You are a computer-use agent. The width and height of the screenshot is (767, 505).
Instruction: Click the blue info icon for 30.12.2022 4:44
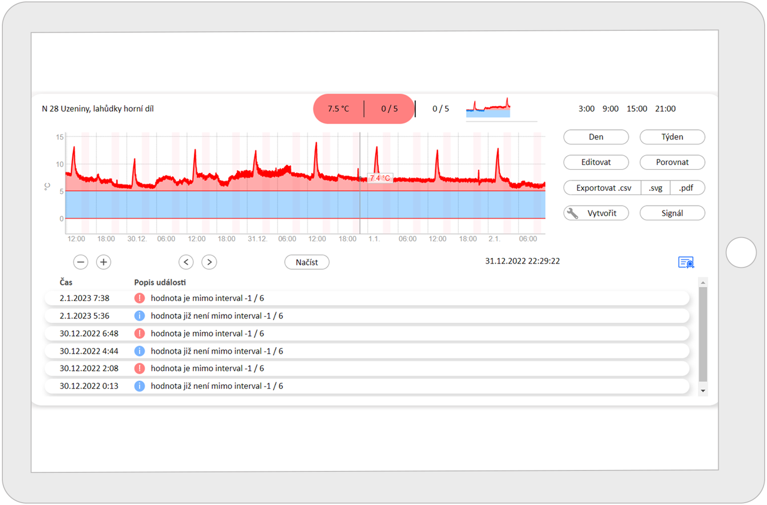tap(139, 351)
